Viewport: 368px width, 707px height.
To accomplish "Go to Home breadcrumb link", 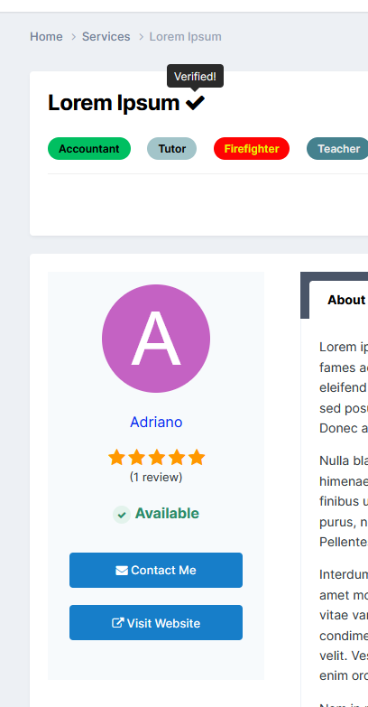I will 46,36.
